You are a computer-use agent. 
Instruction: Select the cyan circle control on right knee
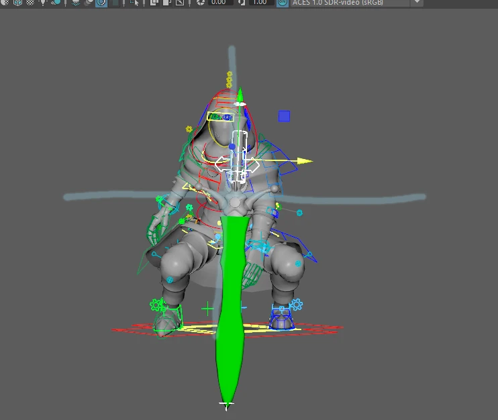pyautogui.click(x=298, y=264)
